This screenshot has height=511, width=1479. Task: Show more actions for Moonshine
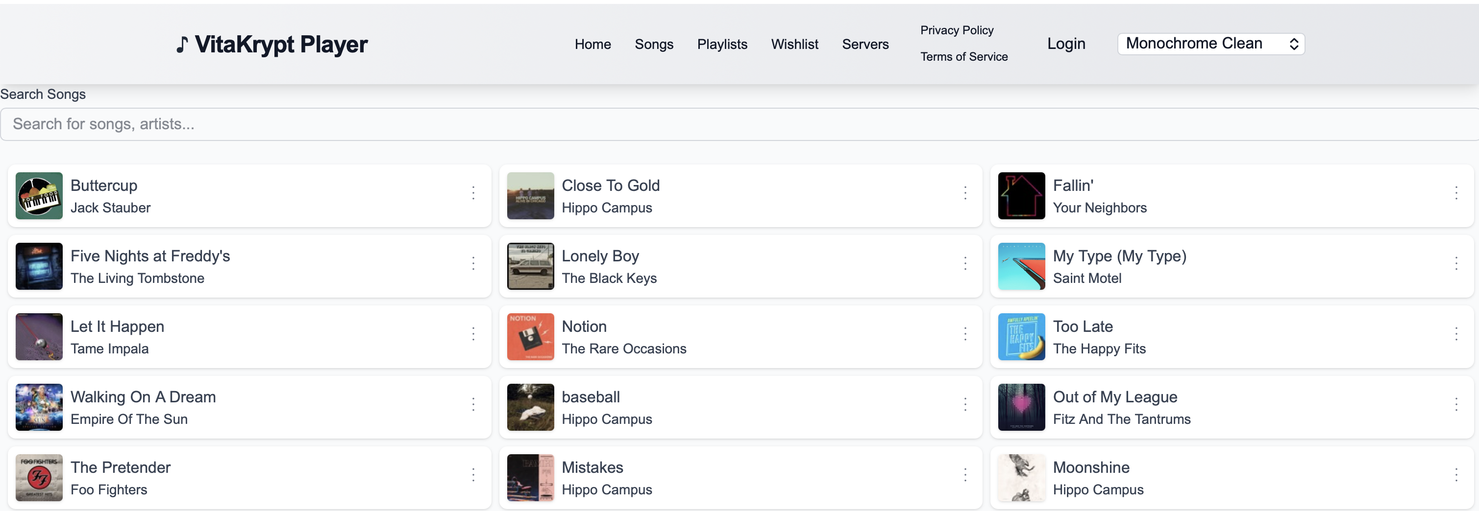coord(1456,475)
